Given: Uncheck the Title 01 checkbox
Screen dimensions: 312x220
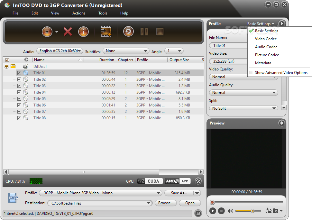Looking at the screenshot, I should click(x=19, y=73).
